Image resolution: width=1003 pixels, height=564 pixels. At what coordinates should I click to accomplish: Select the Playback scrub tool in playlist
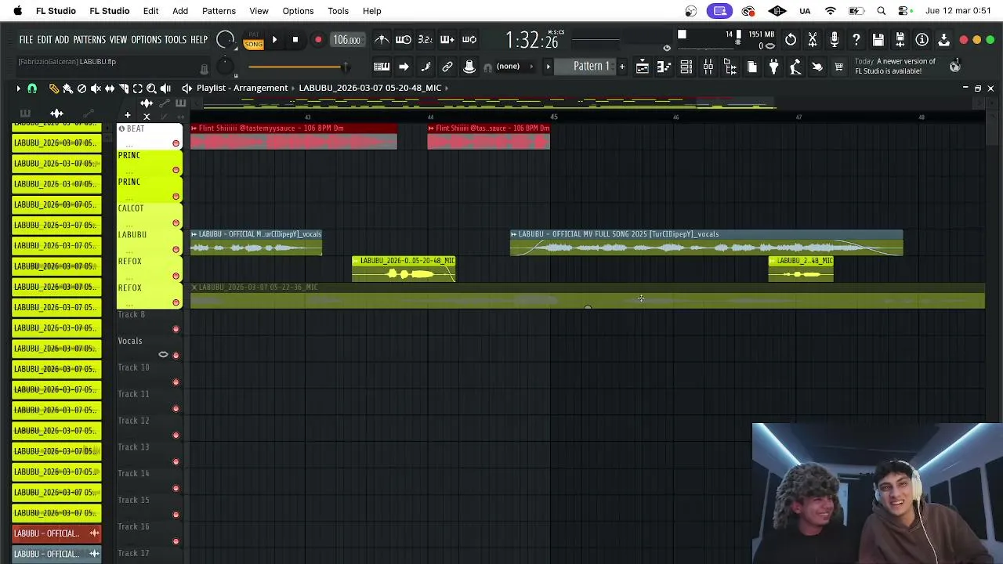tap(166, 89)
